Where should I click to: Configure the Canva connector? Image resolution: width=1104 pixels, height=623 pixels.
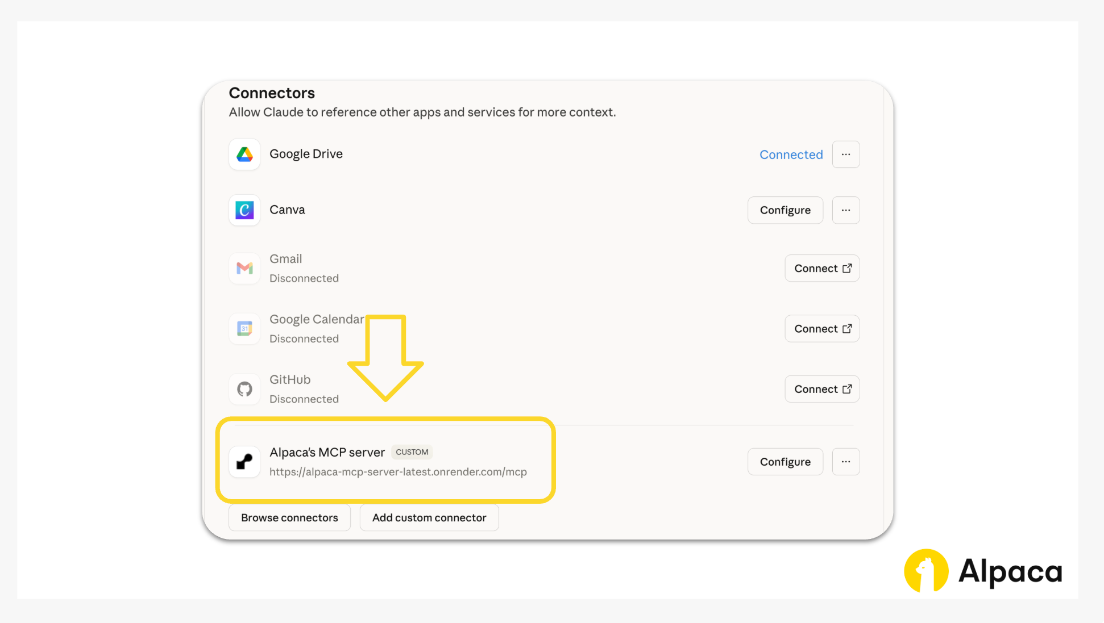[785, 210]
